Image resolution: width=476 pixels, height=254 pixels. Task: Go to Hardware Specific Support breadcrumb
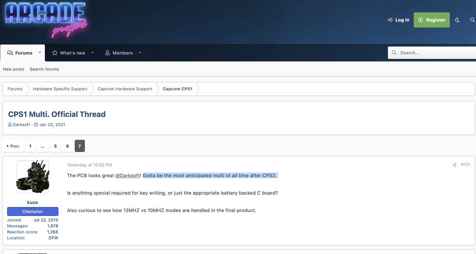(x=60, y=89)
